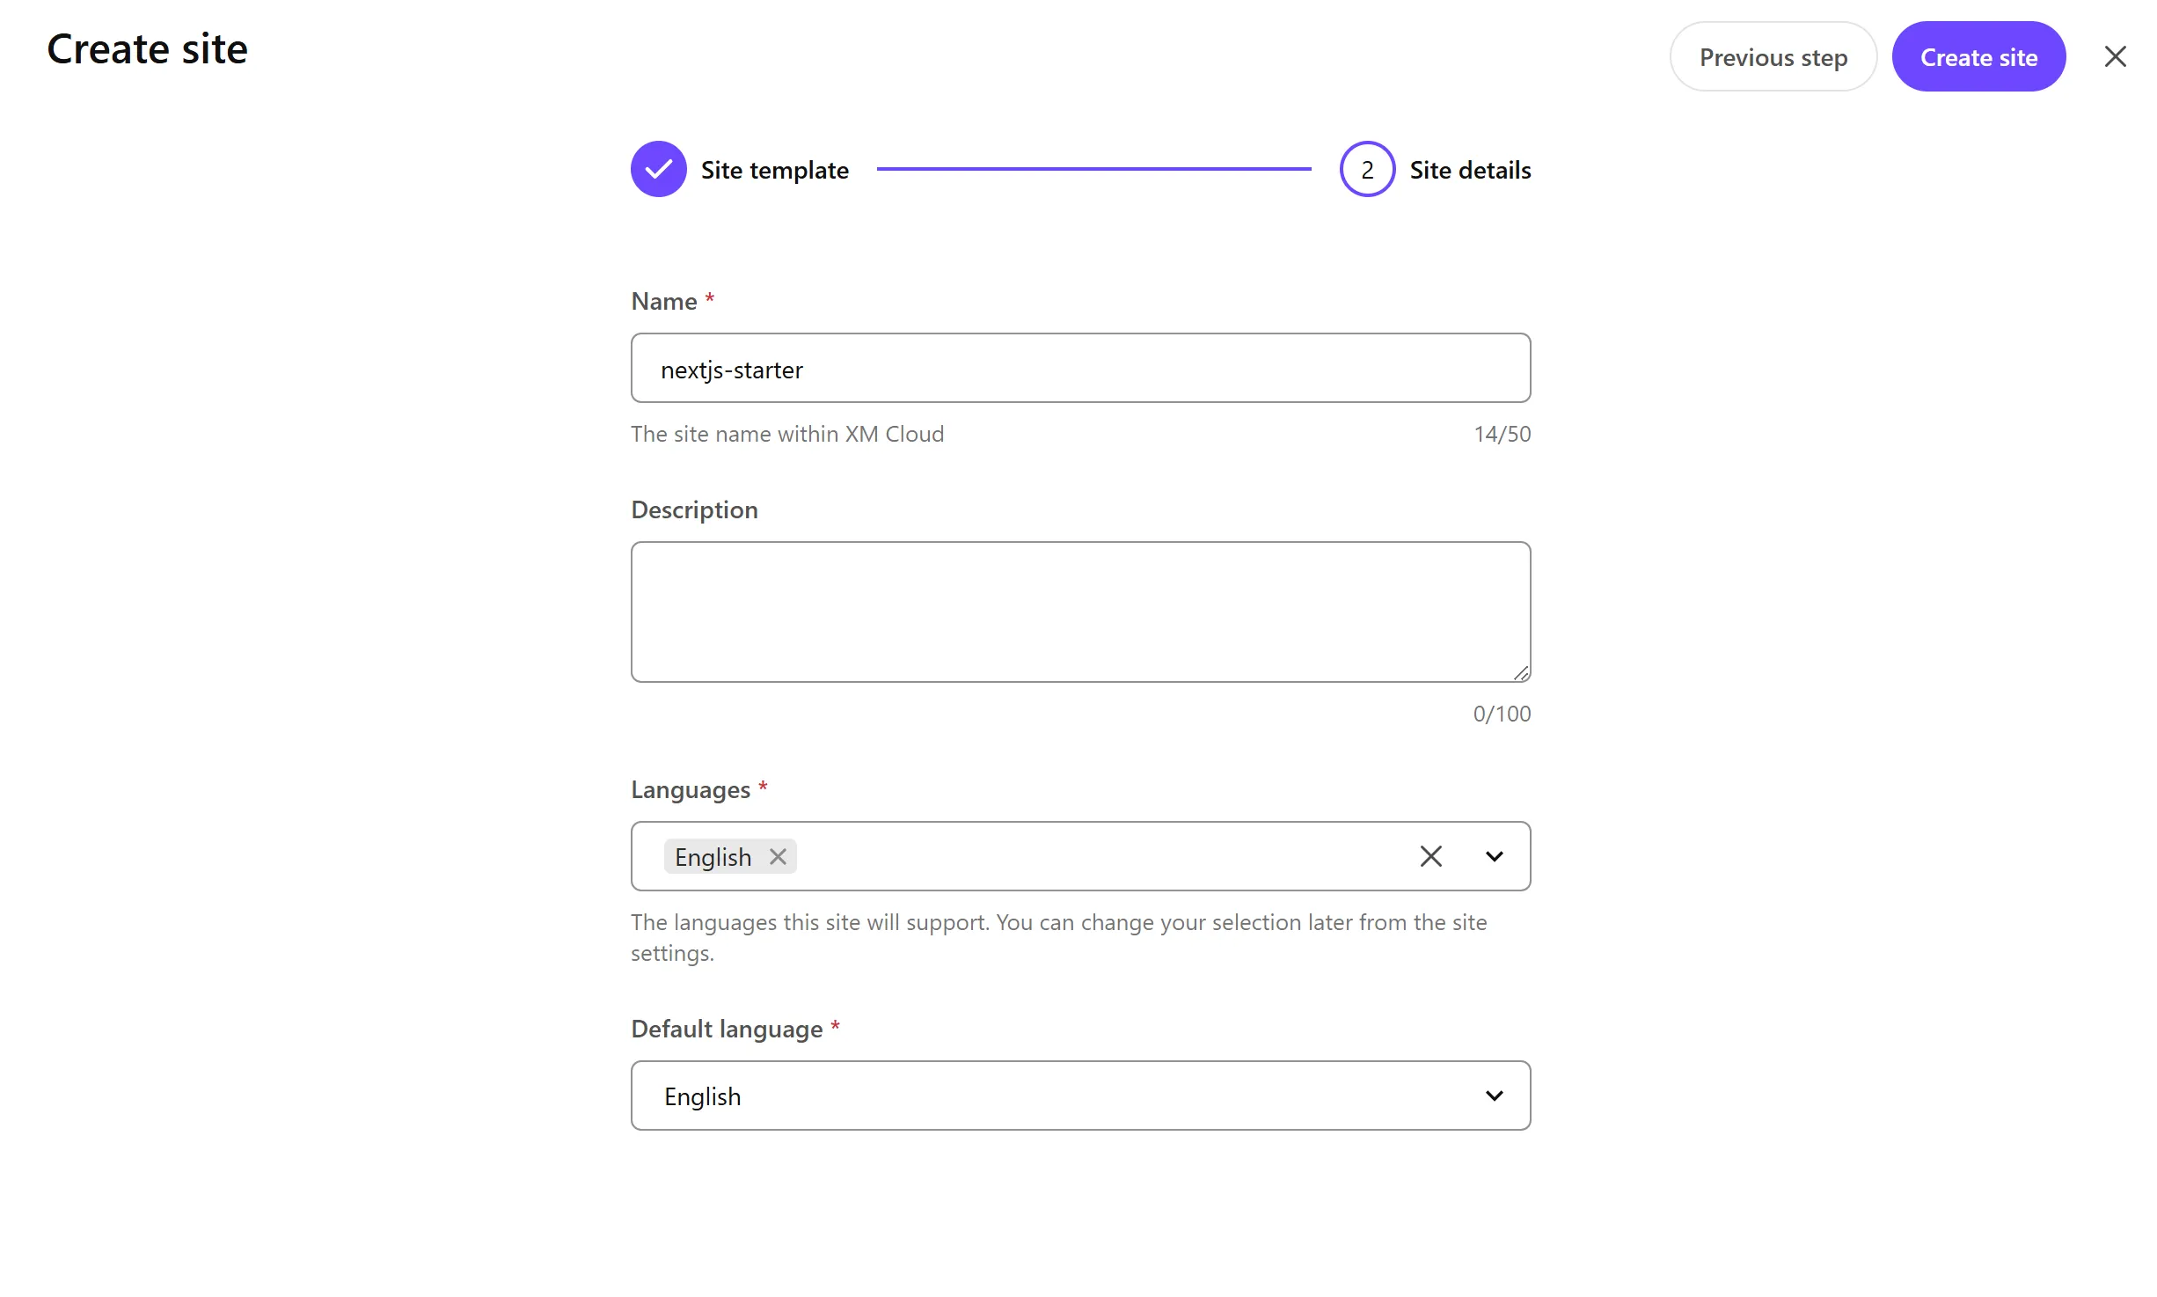The height and width of the screenshot is (1297, 2157).
Task: Click the clear all X icon in Languages field
Action: (1429, 855)
